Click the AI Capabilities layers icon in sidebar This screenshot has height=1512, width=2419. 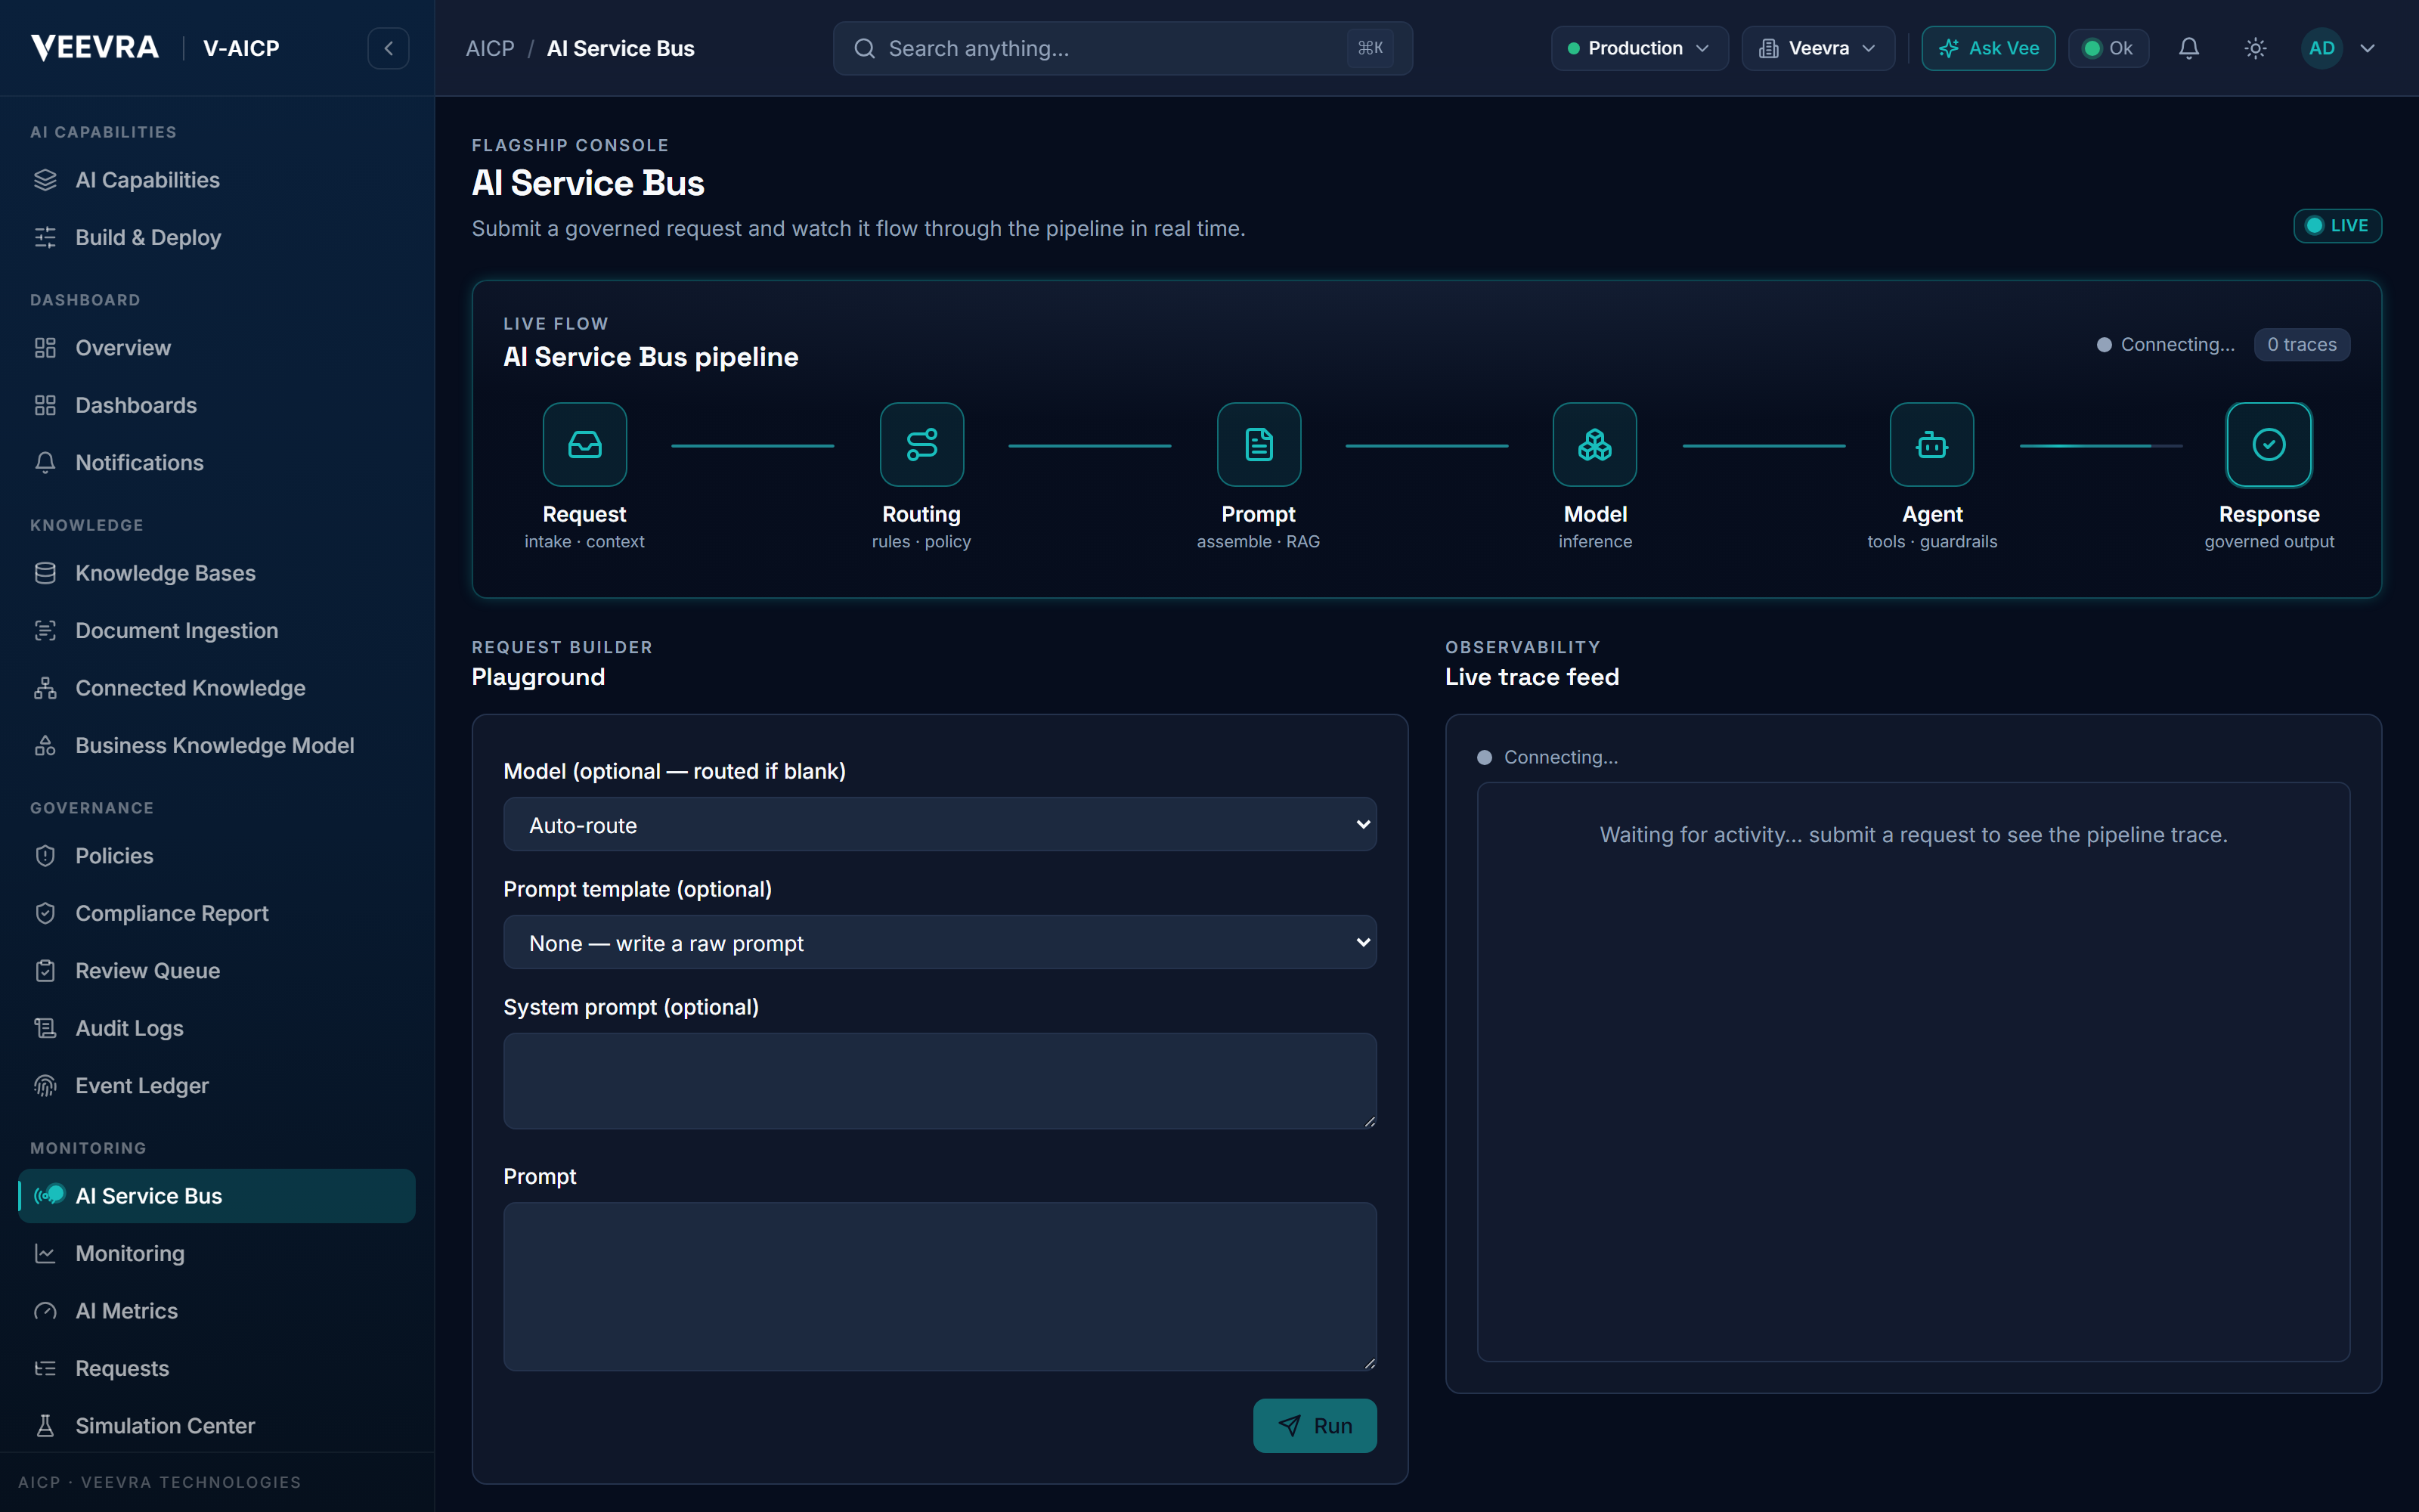[45, 180]
